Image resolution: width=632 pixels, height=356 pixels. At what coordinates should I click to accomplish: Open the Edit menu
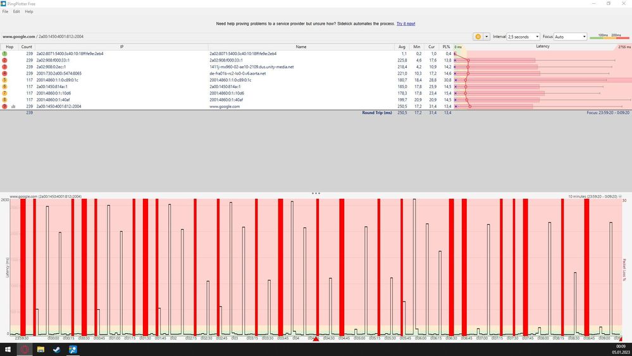16,11
